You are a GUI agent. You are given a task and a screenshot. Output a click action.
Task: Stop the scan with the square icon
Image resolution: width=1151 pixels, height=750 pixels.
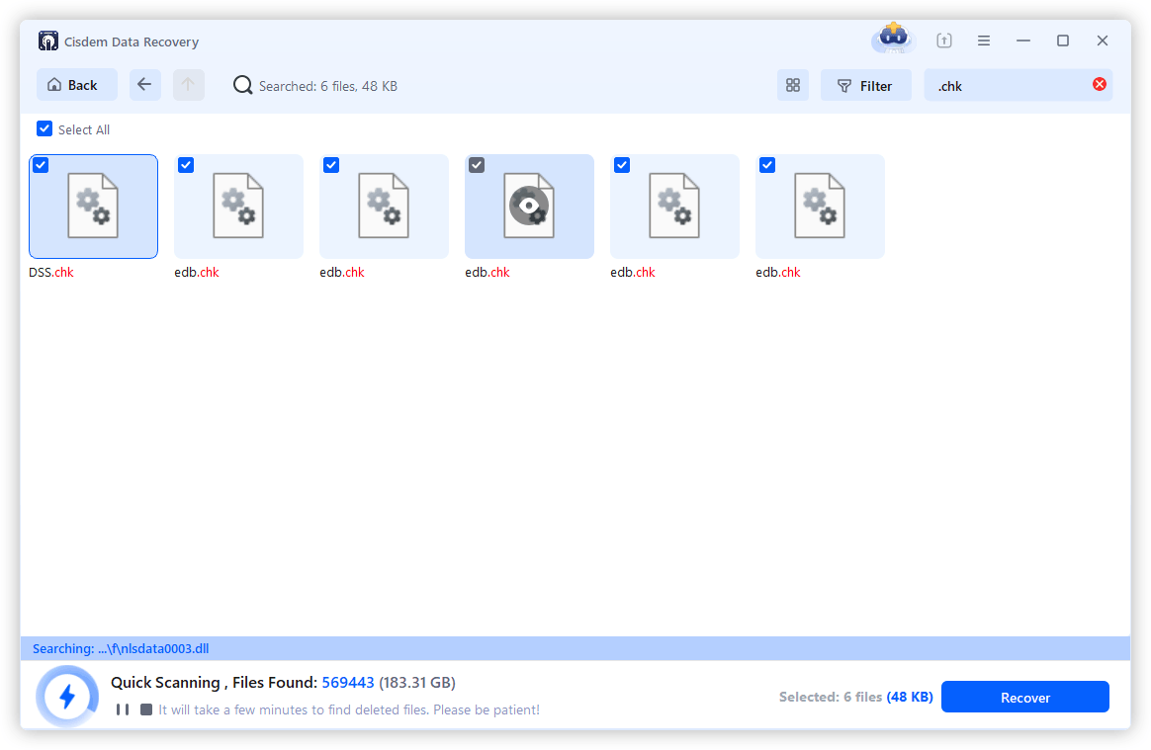(x=146, y=709)
